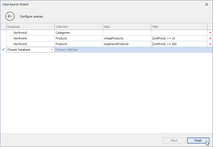Click the Finish button
Image resolution: width=213 pixels, height=147 pixels.
coord(198,141)
